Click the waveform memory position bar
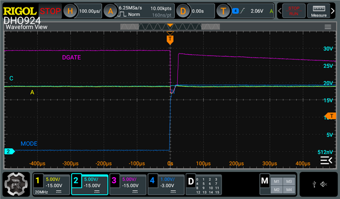This screenshot has width=340, height=199. coord(170,27)
